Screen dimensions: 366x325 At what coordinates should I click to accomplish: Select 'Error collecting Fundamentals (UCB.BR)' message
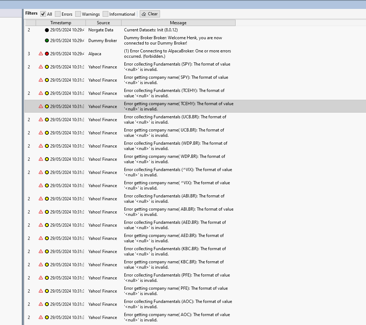coord(175,119)
